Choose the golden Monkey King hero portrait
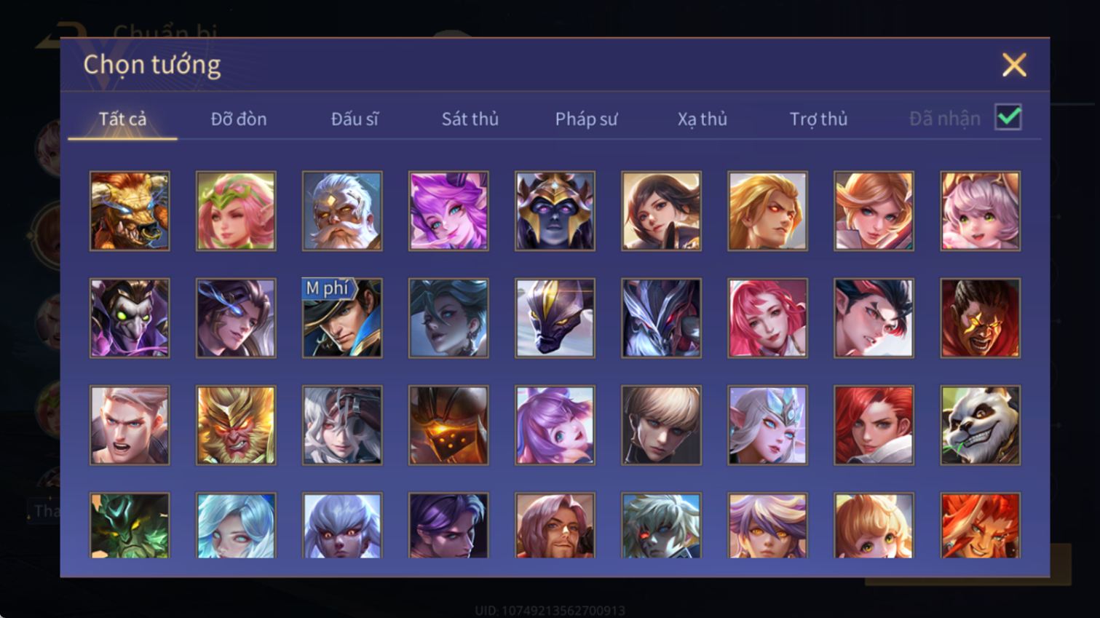Viewport: 1100px width, 618px height. (236, 425)
